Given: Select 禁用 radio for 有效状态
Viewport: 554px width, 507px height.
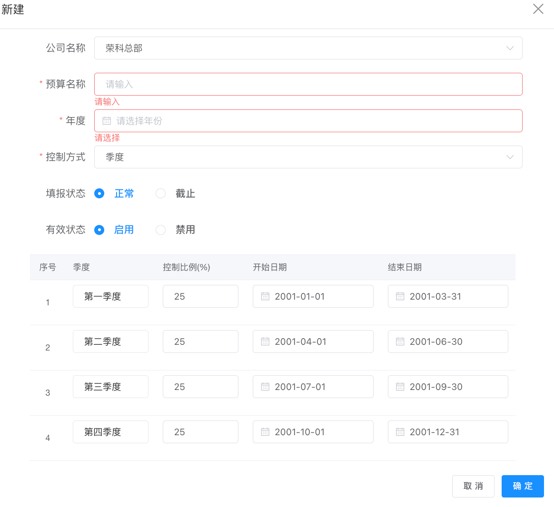Looking at the screenshot, I should 161,230.
